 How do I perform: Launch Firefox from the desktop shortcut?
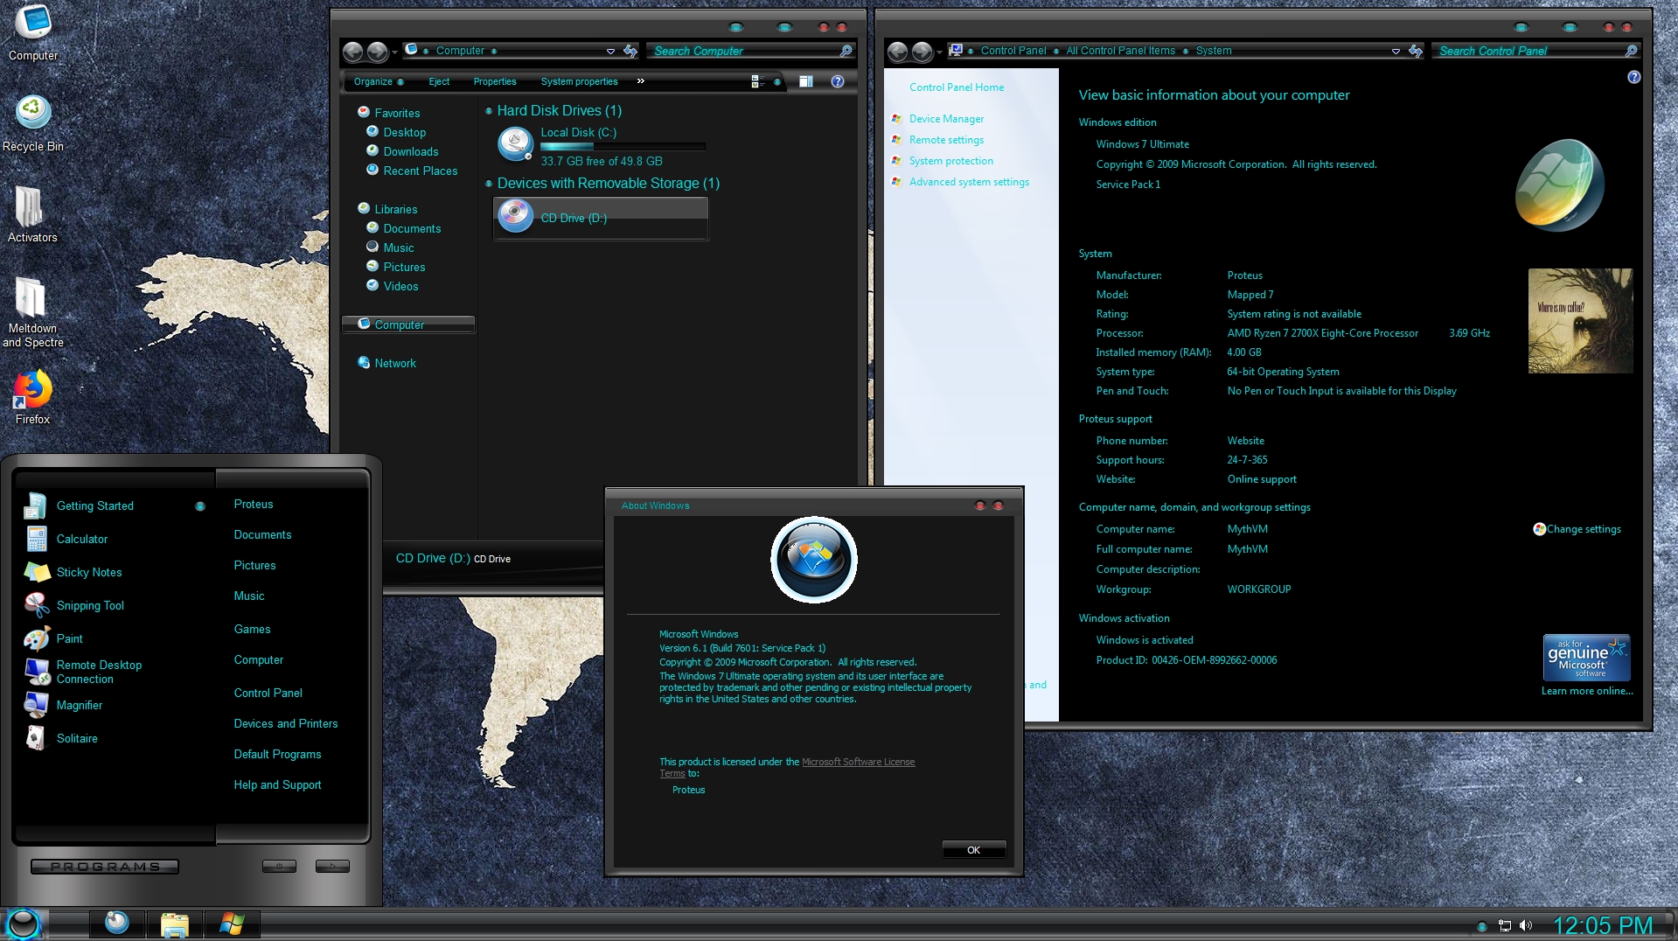point(32,397)
